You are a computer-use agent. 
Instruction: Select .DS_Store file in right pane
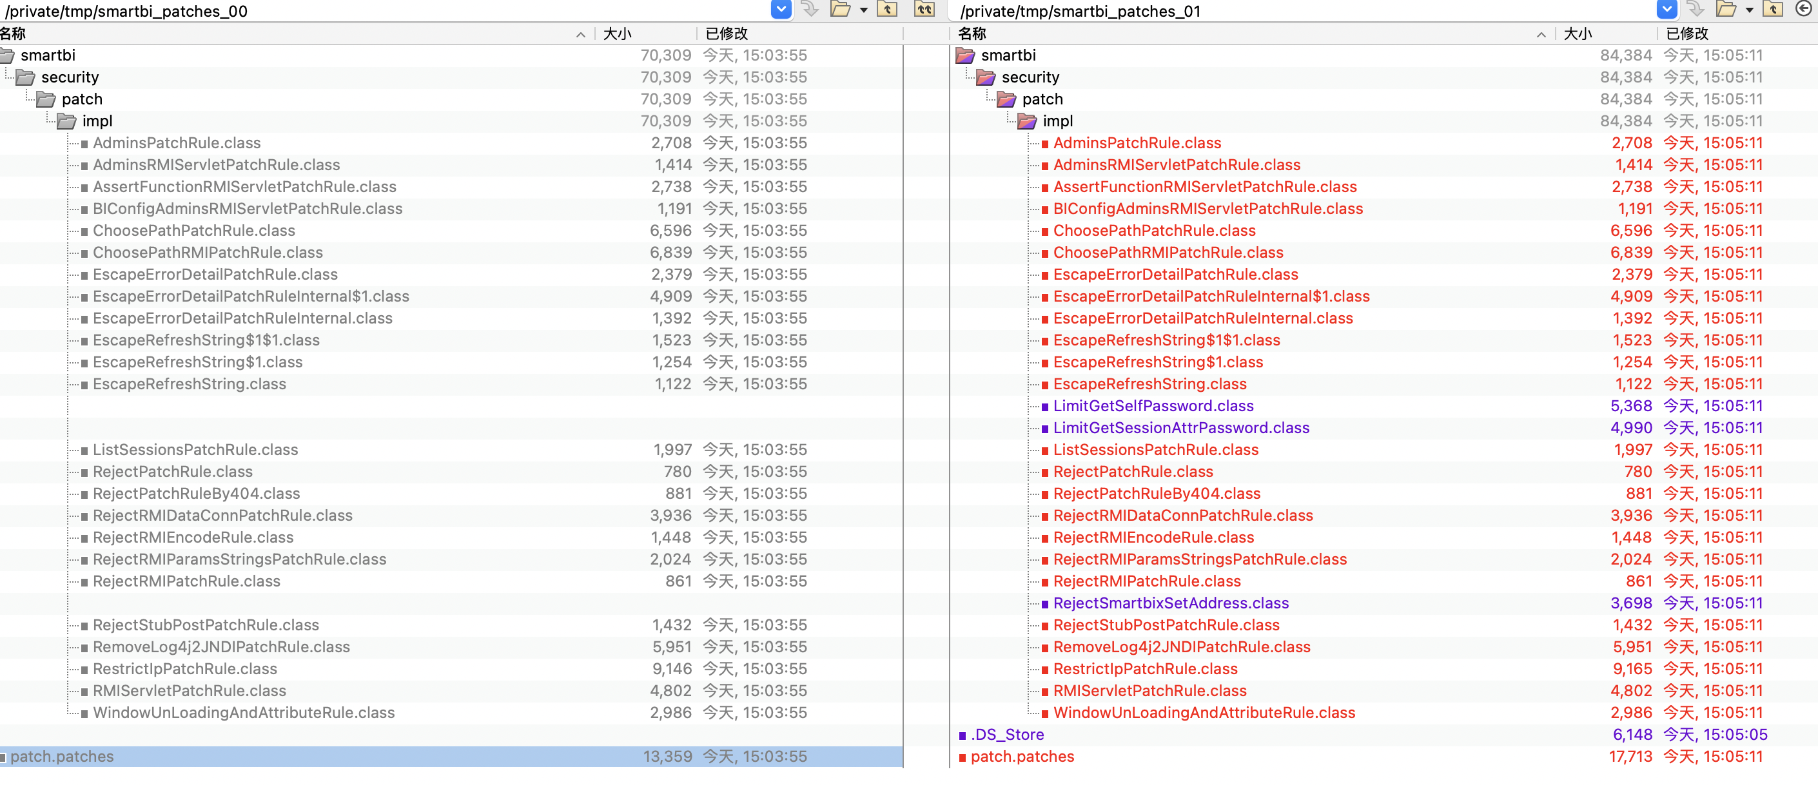(1007, 734)
